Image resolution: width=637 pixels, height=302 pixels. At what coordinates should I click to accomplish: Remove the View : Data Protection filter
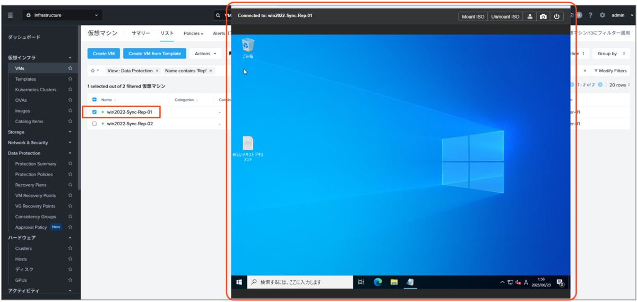pyautogui.click(x=157, y=71)
